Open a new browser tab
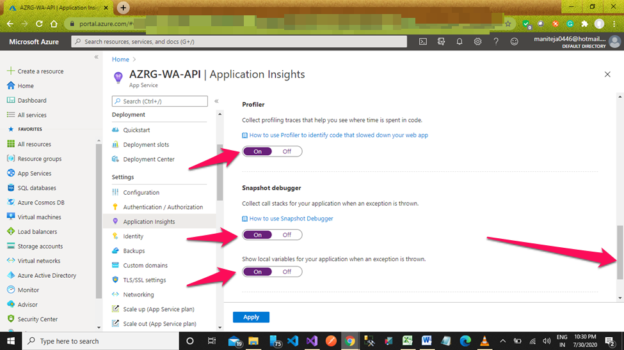Viewport: 624px width, 350px height. tap(124, 8)
